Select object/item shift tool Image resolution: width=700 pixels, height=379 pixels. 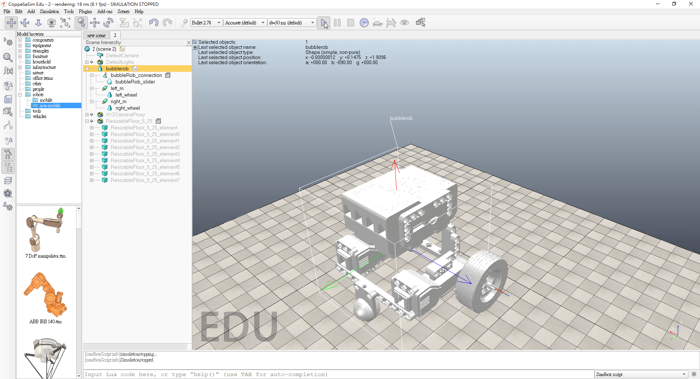(95, 23)
